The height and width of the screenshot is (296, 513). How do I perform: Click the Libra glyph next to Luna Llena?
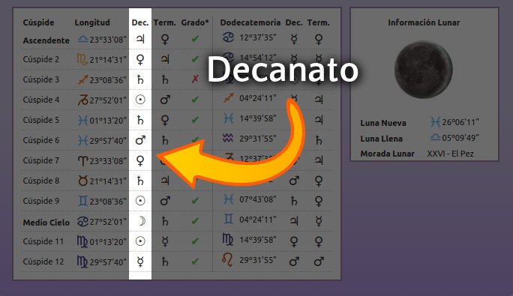coord(435,137)
